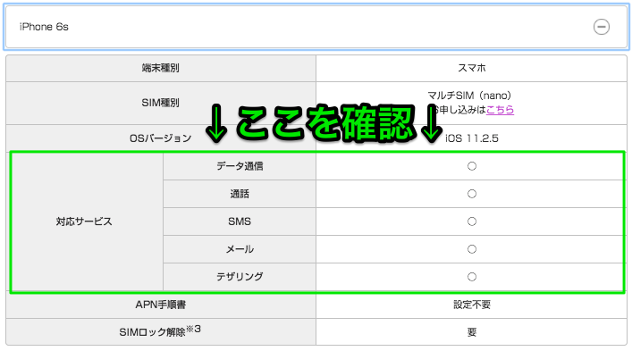Click the SIMロック解除※3 label
The height and width of the screenshot is (351, 632).
(x=160, y=331)
